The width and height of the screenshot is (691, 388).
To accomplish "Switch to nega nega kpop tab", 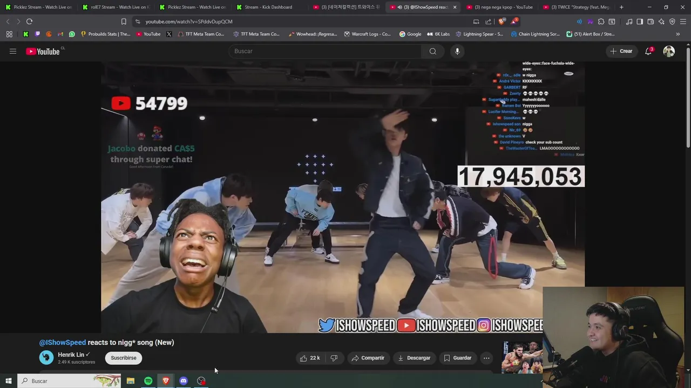I will pos(499,7).
